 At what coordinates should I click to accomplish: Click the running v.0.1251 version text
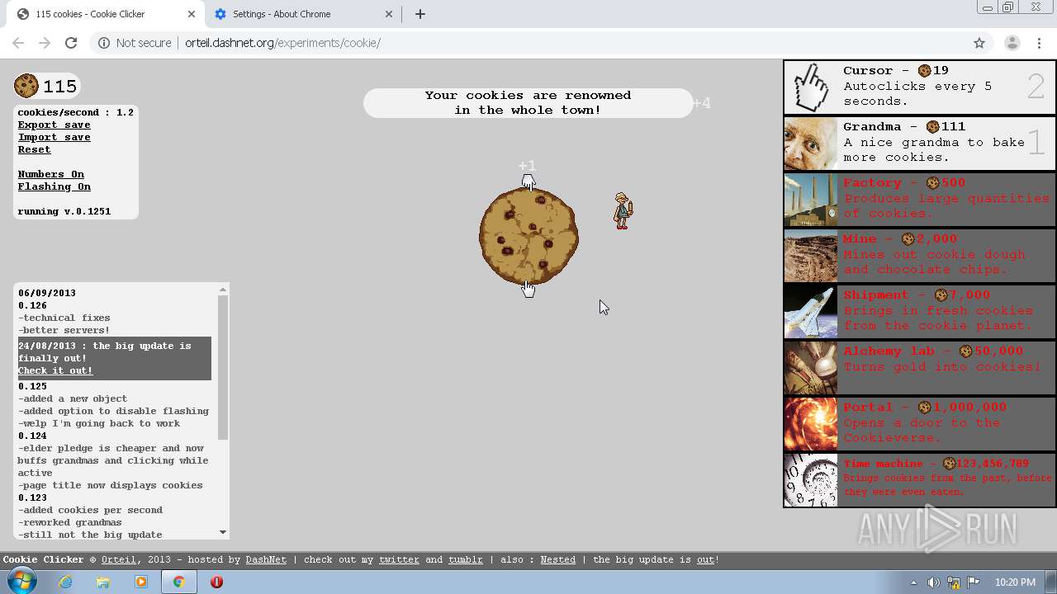[64, 211]
